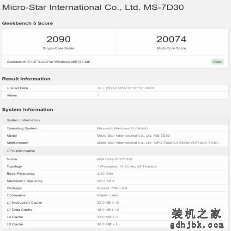Click the MPG Z690 CARBON WIFI motherboard value
Image resolution: width=231 pixels, height=231 pixels.
(158, 143)
